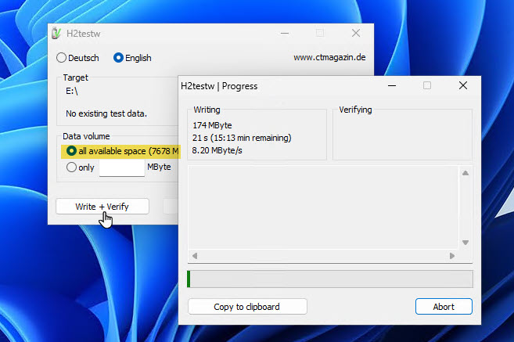Viewport: 514px width, 342px height.
Task: Close the H2testw Progress window
Action: click(x=463, y=86)
